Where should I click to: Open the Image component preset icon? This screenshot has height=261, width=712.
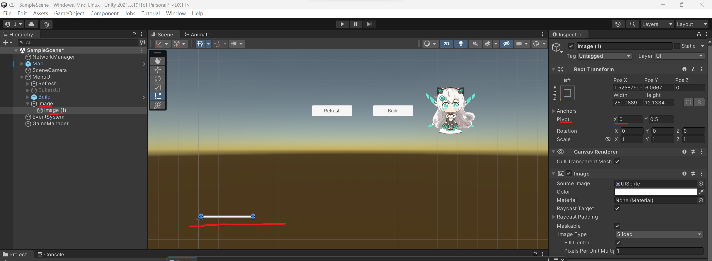pyautogui.click(x=693, y=174)
